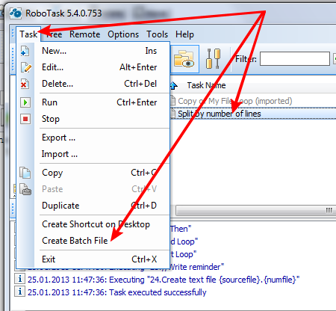Choose Delete... from the Task menu
The height and width of the screenshot is (311, 336).
tap(93, 84)
